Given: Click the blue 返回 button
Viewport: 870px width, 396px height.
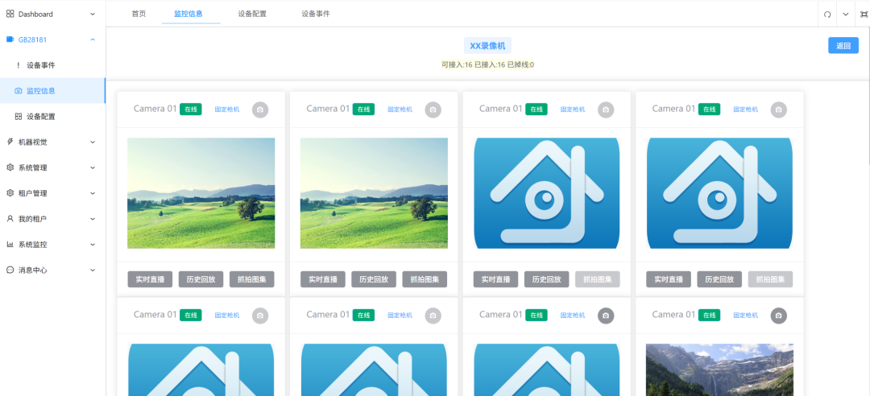Looking at the screenshot, I should [x=843, y=46].
